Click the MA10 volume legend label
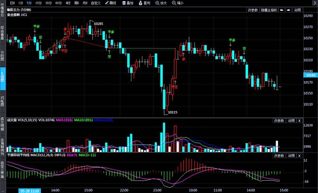The image size is (318, 193). tap(83, 120)
